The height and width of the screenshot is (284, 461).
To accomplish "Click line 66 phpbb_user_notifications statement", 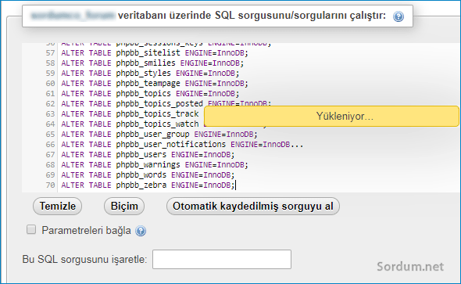I will (x=182, y=145).
